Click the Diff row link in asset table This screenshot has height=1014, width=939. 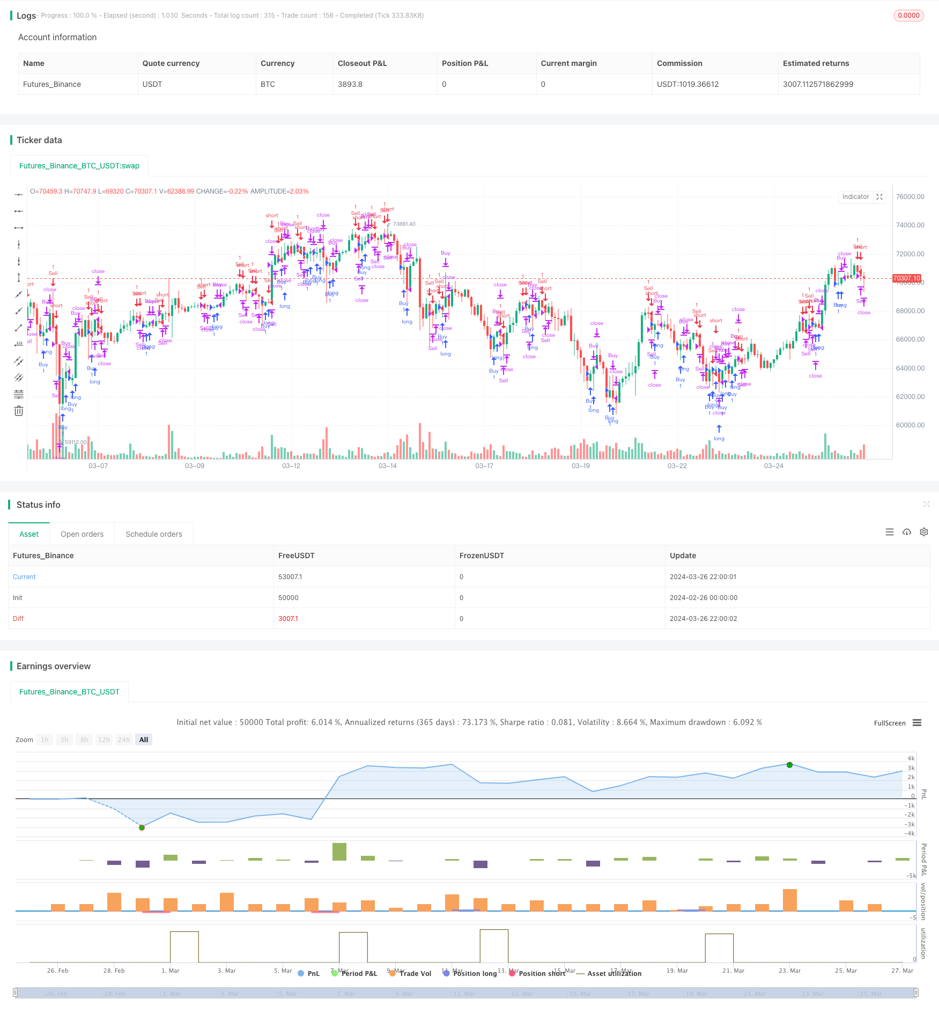coord(18,618)
